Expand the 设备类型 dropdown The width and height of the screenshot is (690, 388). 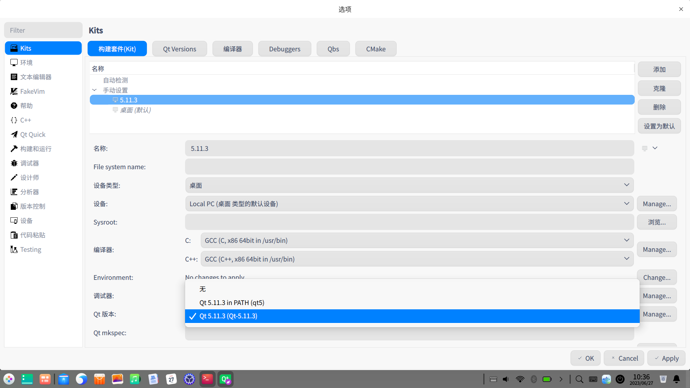tap(409, 185)
